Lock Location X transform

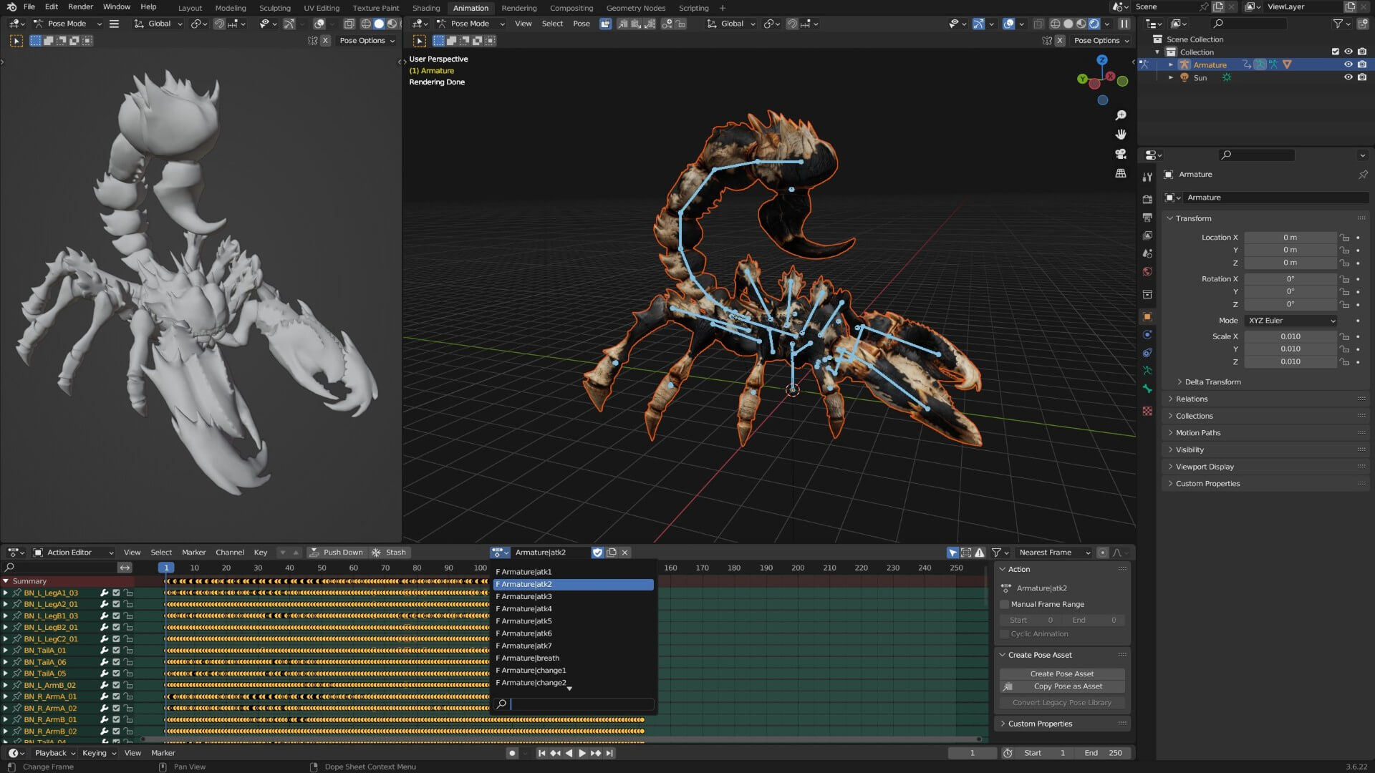pyautogui.click(x=1345, y=238)
